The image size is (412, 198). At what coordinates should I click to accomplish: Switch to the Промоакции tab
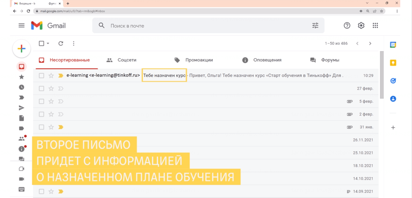point(199,60)
